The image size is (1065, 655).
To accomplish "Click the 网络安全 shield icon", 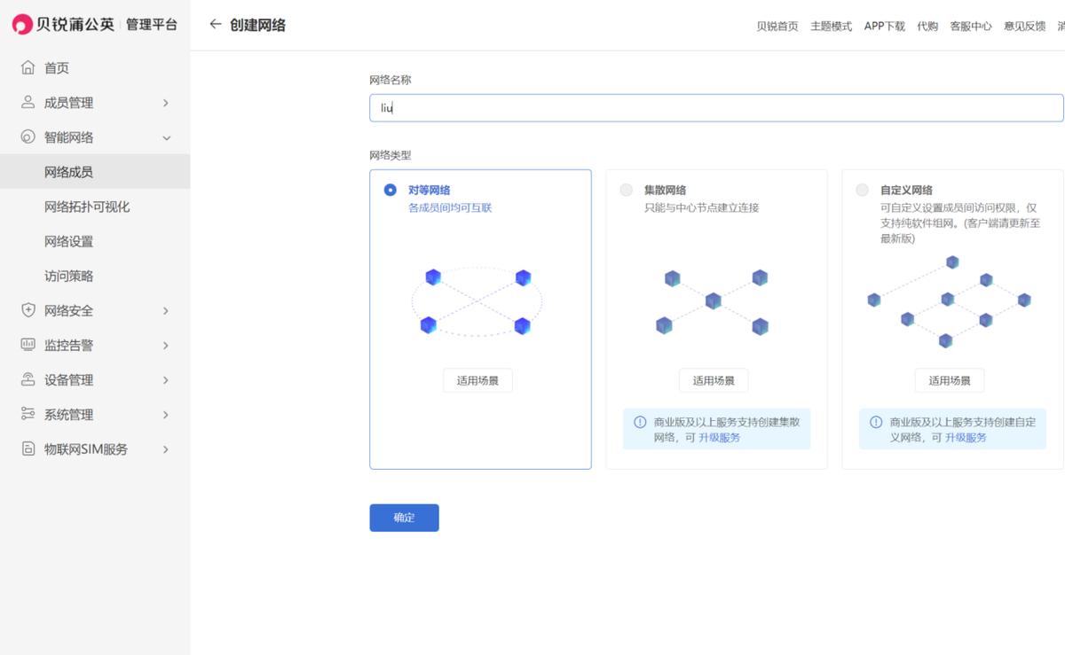I will 28,310.
